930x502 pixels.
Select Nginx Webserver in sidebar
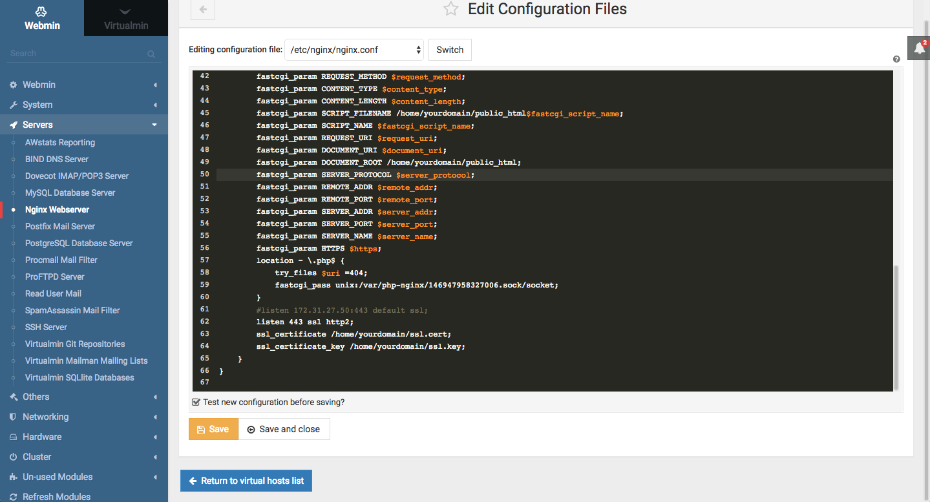[58, 209]
